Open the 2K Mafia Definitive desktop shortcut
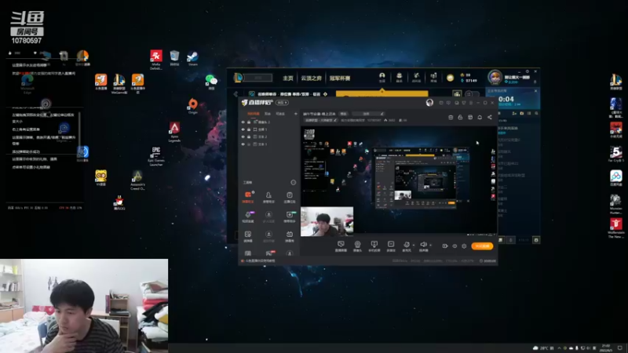This screenshot has width=628, height=353. tap(156, 60)
